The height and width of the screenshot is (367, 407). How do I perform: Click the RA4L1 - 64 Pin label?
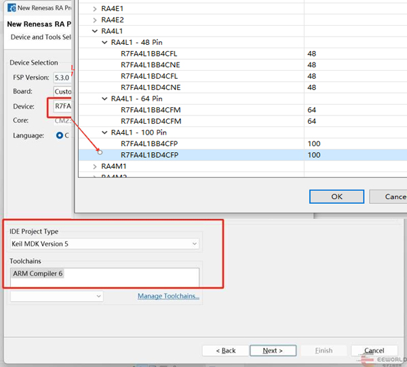[137, 99]
